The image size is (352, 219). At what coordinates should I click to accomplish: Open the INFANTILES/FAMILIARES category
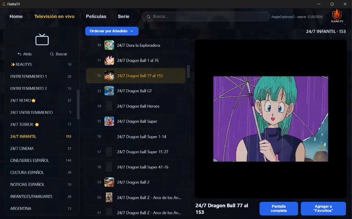[41, 197]
